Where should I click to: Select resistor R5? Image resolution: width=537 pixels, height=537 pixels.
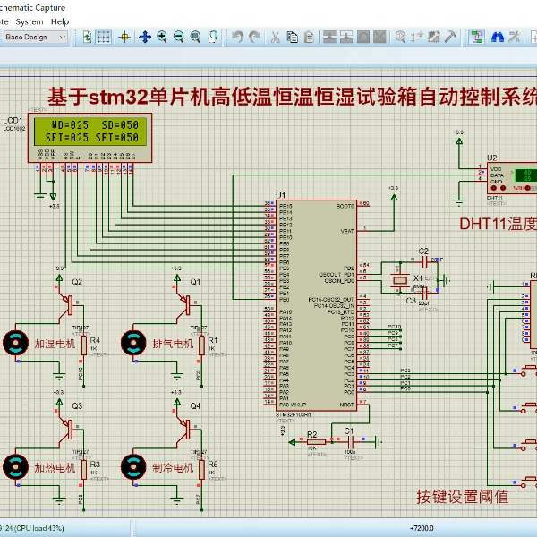(x=201, y=470)
